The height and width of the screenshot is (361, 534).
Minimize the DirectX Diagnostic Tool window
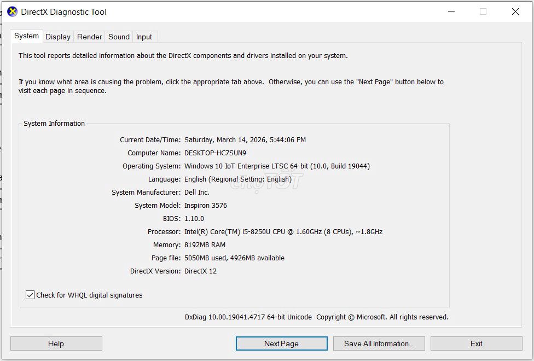point(451,11)
